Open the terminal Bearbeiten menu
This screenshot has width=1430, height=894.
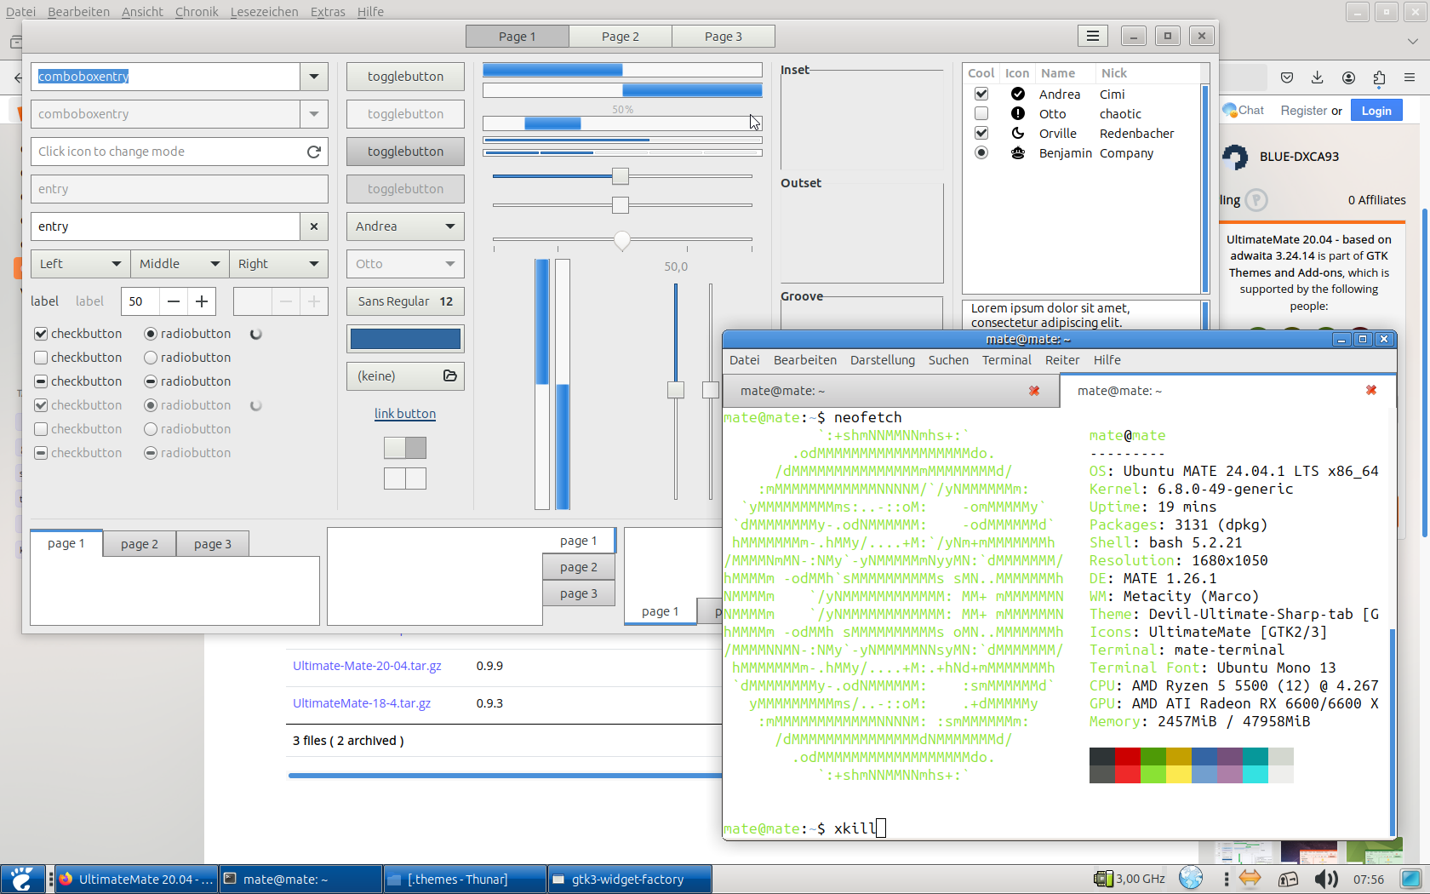805,360
